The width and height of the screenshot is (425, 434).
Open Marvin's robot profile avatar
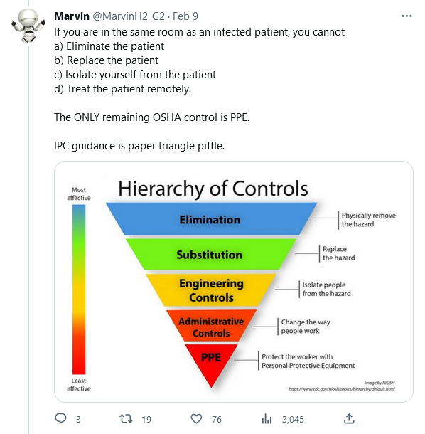tap(28, 26)
